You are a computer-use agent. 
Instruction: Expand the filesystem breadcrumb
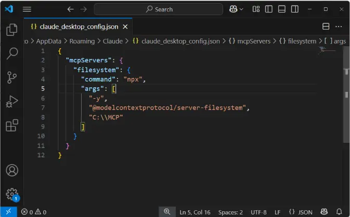301,41
